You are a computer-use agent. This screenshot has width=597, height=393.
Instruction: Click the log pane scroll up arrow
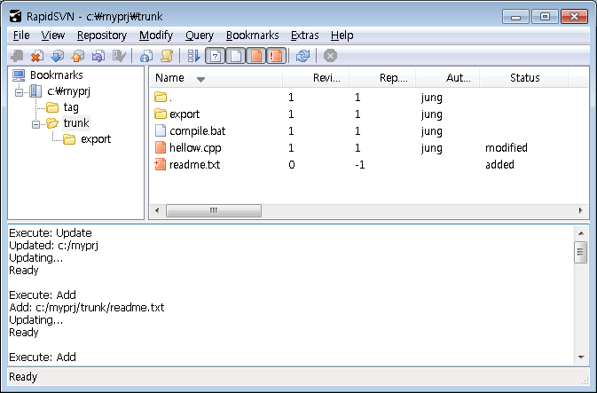pyautogui.click(x=581, y=233)
